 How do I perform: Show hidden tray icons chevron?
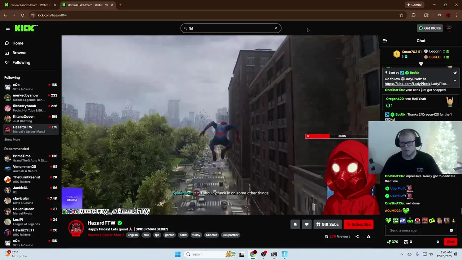click(x=402, y=254)
